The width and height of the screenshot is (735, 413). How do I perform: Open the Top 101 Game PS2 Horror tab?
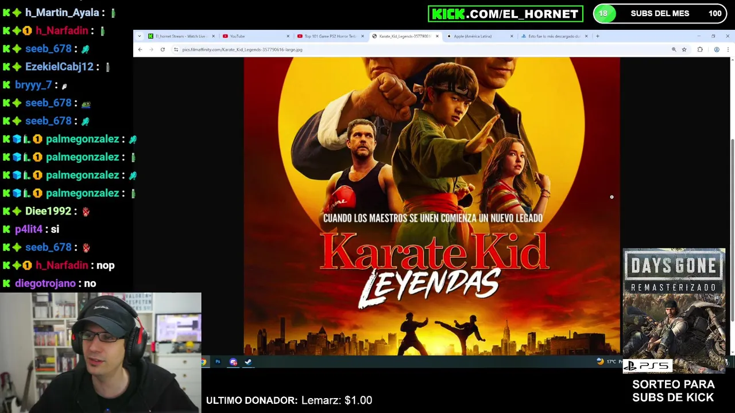pos(330,36)
